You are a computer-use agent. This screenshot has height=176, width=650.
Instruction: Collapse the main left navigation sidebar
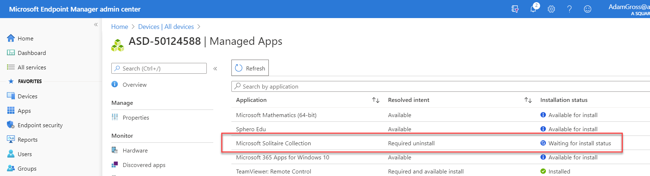pyautogui.click(x=96, y=25)
